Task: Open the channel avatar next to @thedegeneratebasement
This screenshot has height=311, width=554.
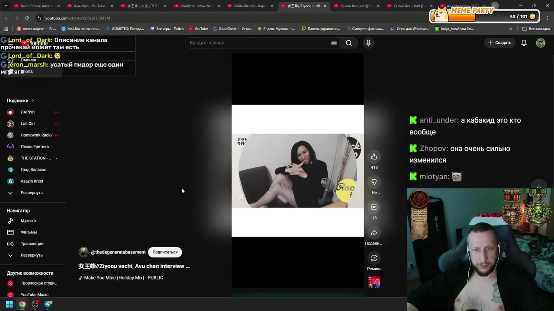Action: [x=84, y=252]
